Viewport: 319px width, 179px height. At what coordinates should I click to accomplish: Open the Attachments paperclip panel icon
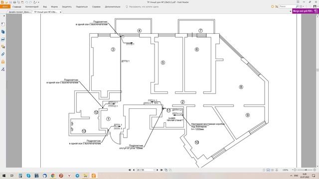3,54
